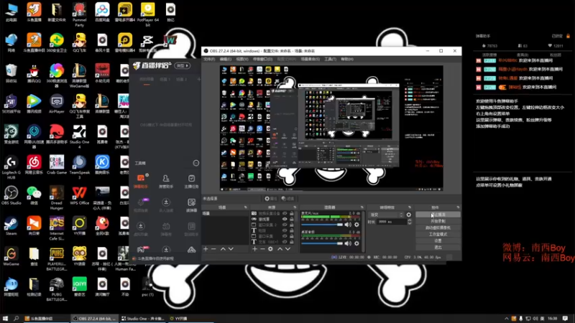
Task: Open the taskbar search icon
Action: click(x=16, y=318)
